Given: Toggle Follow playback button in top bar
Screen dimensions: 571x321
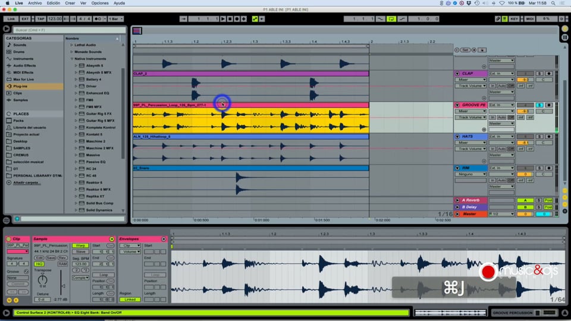Looking at the screenshot, I should [183, 19].
